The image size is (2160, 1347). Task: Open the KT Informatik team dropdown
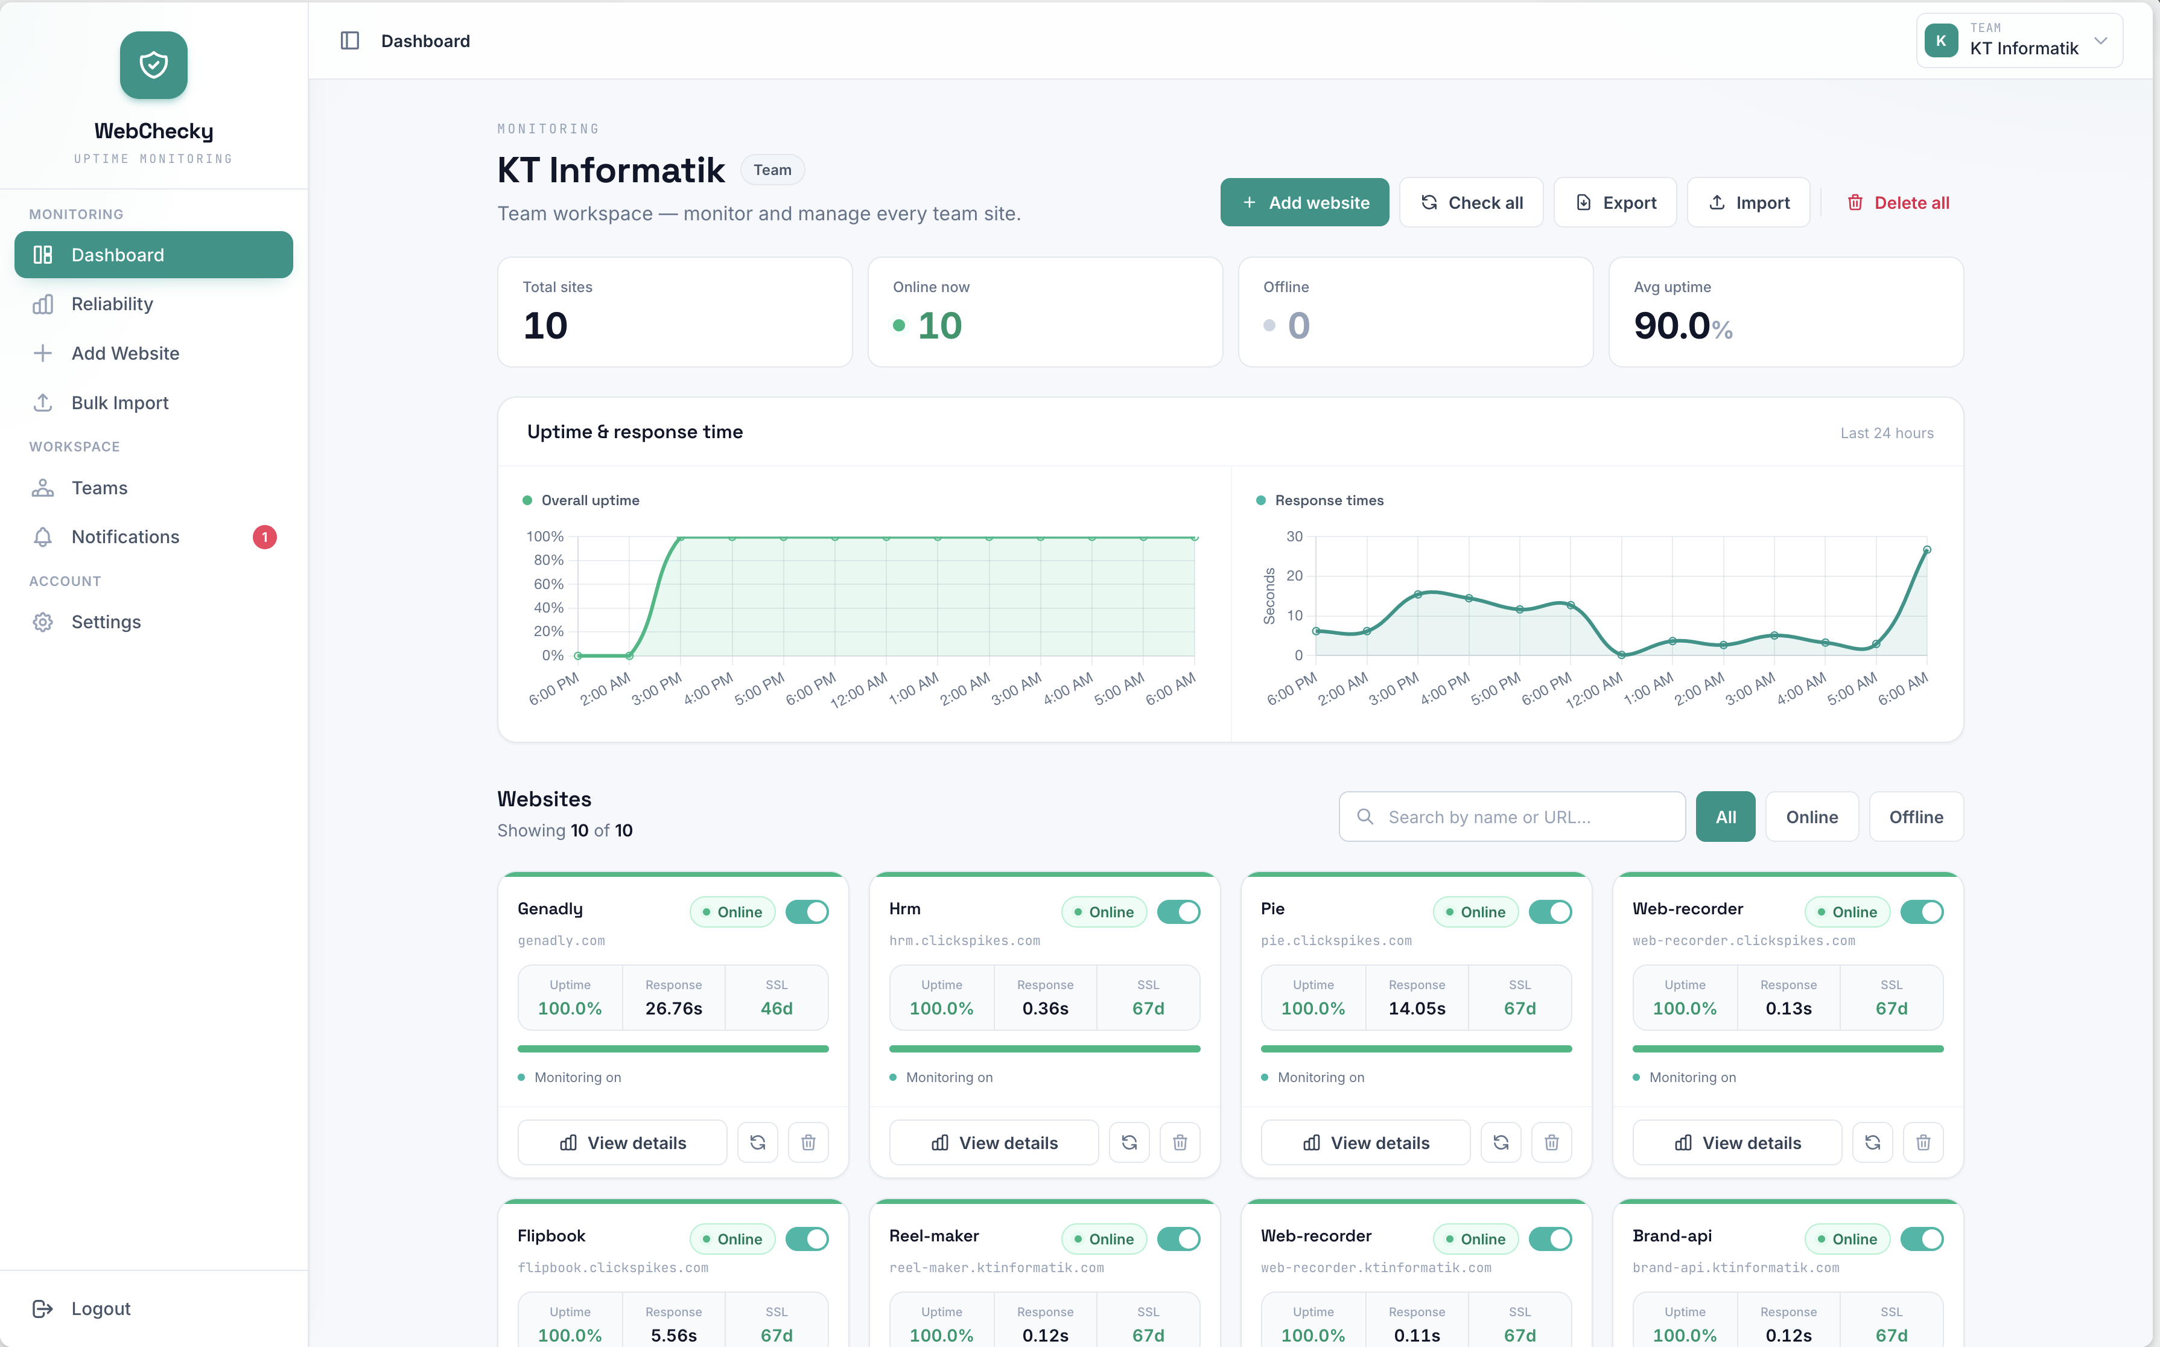coord(2019,41)
